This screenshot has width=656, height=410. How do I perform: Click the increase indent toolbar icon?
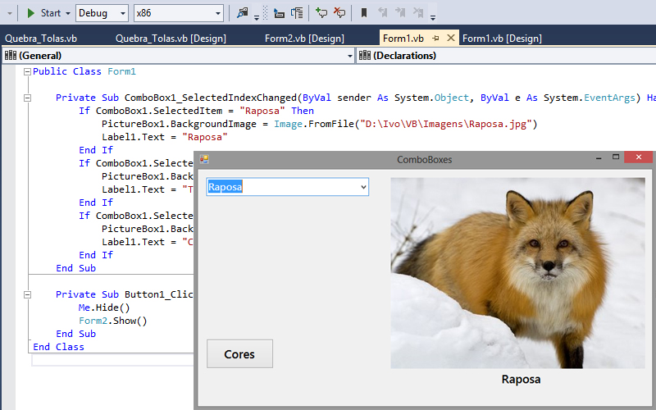pyautogui.click(x=297, y=13)
